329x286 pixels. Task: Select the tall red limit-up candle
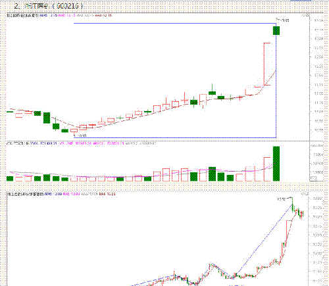pyautogui.click(x=267, y=64)
